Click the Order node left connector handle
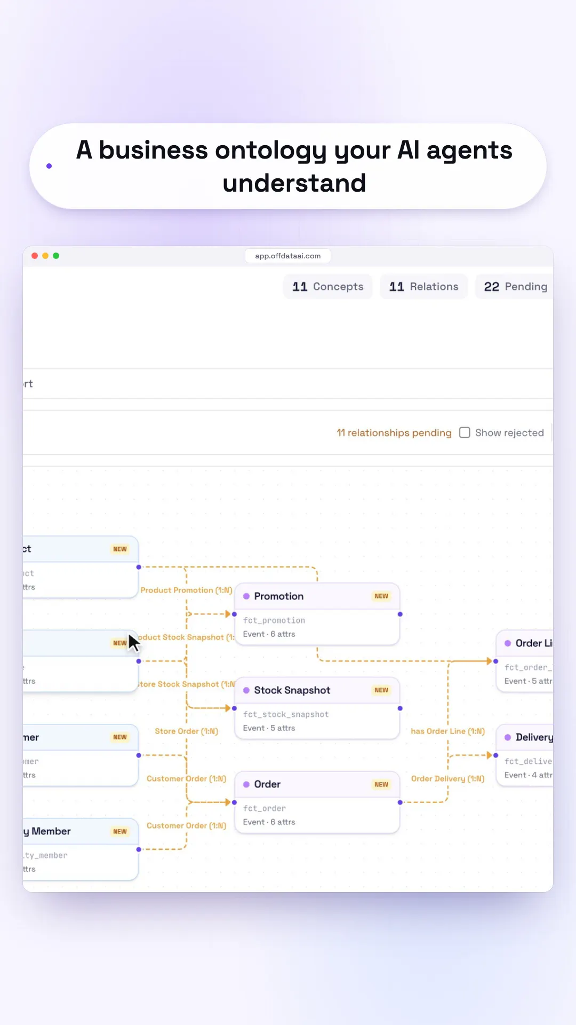This screenshot has width=576, height=1025. click(235, 802)
